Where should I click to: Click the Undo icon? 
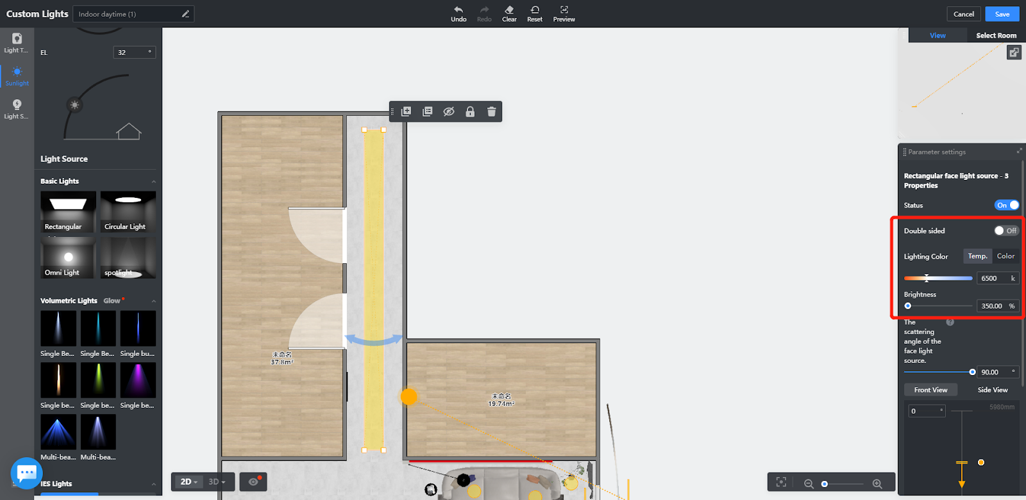(458, 10)
